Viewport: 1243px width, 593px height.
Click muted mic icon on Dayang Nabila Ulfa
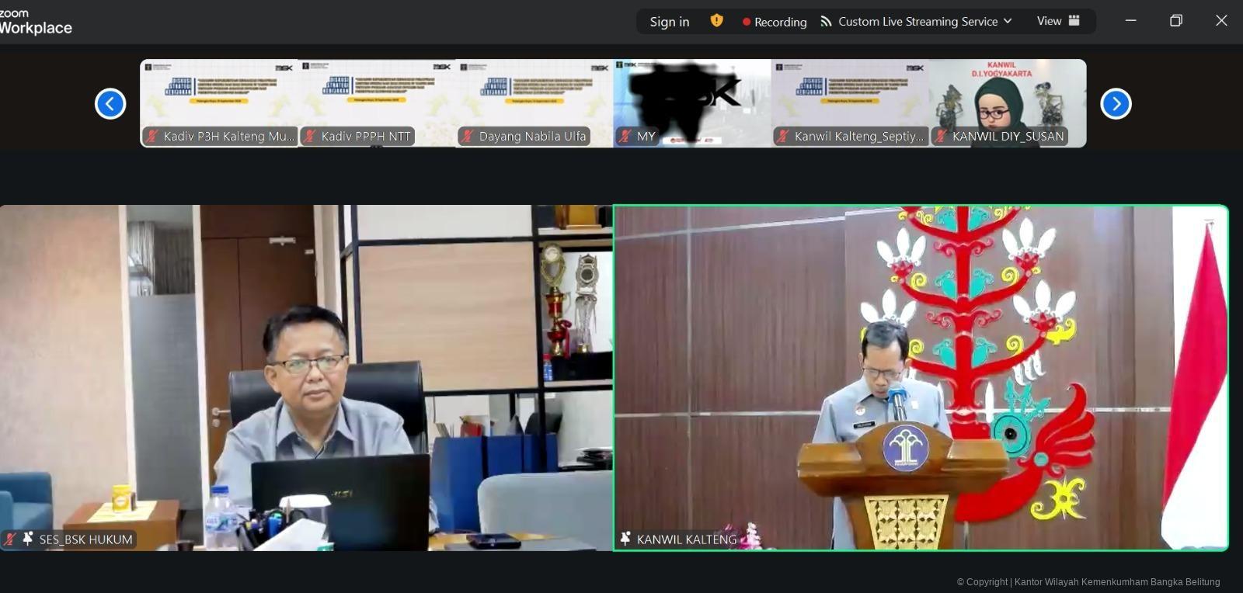point(468,137)
